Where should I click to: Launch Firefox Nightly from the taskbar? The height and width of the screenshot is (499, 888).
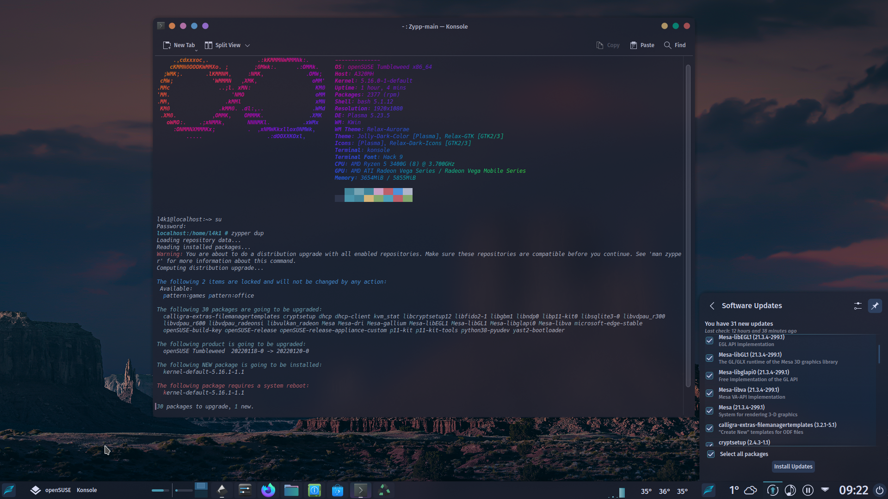[x=268, y=490]
